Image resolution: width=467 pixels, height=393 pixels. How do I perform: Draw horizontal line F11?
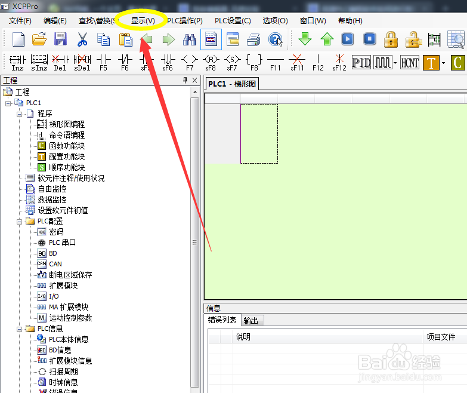(x=276, y=63)
